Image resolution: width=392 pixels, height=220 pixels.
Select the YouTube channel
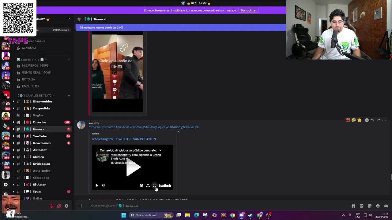43,136
